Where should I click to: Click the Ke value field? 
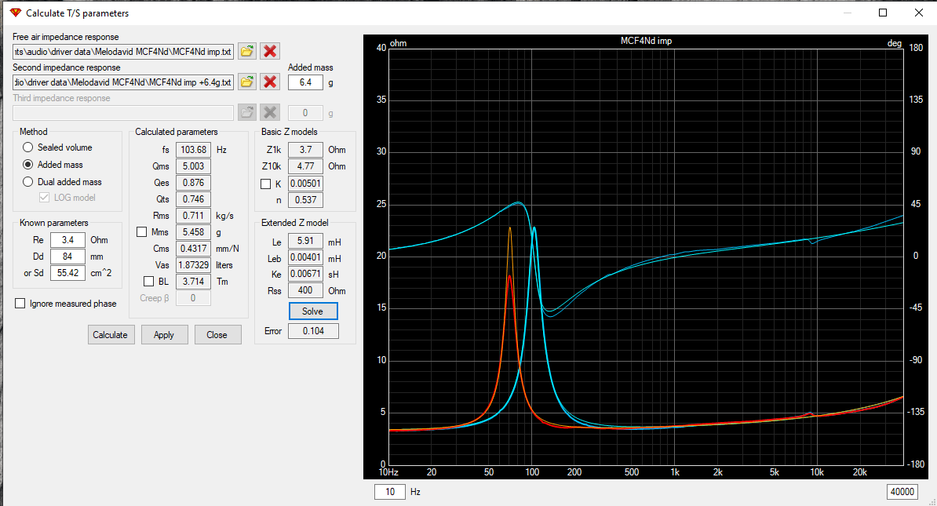(305, 274)
